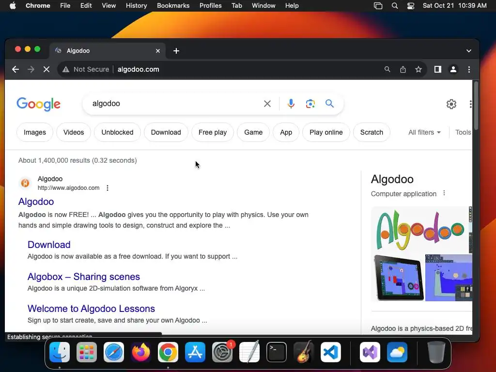Open the Trash in the Dock
Image resolution: width=496 pixels, height=372 pixels.
436,352
